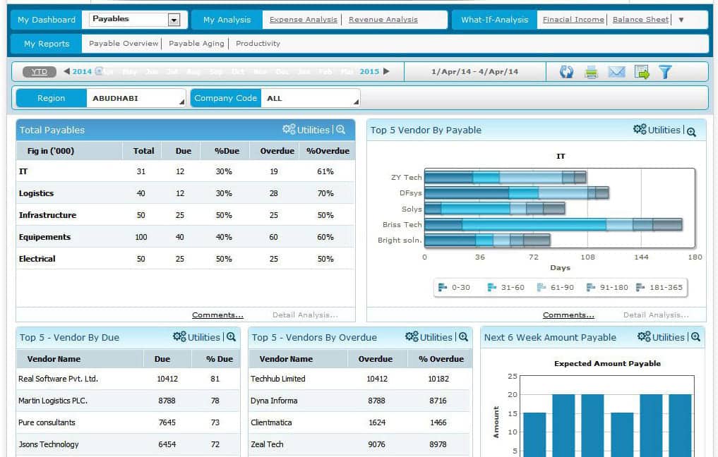Click the refresh data icon
The width and height of the screenshot is (718, 457).
tap(566, 72)
